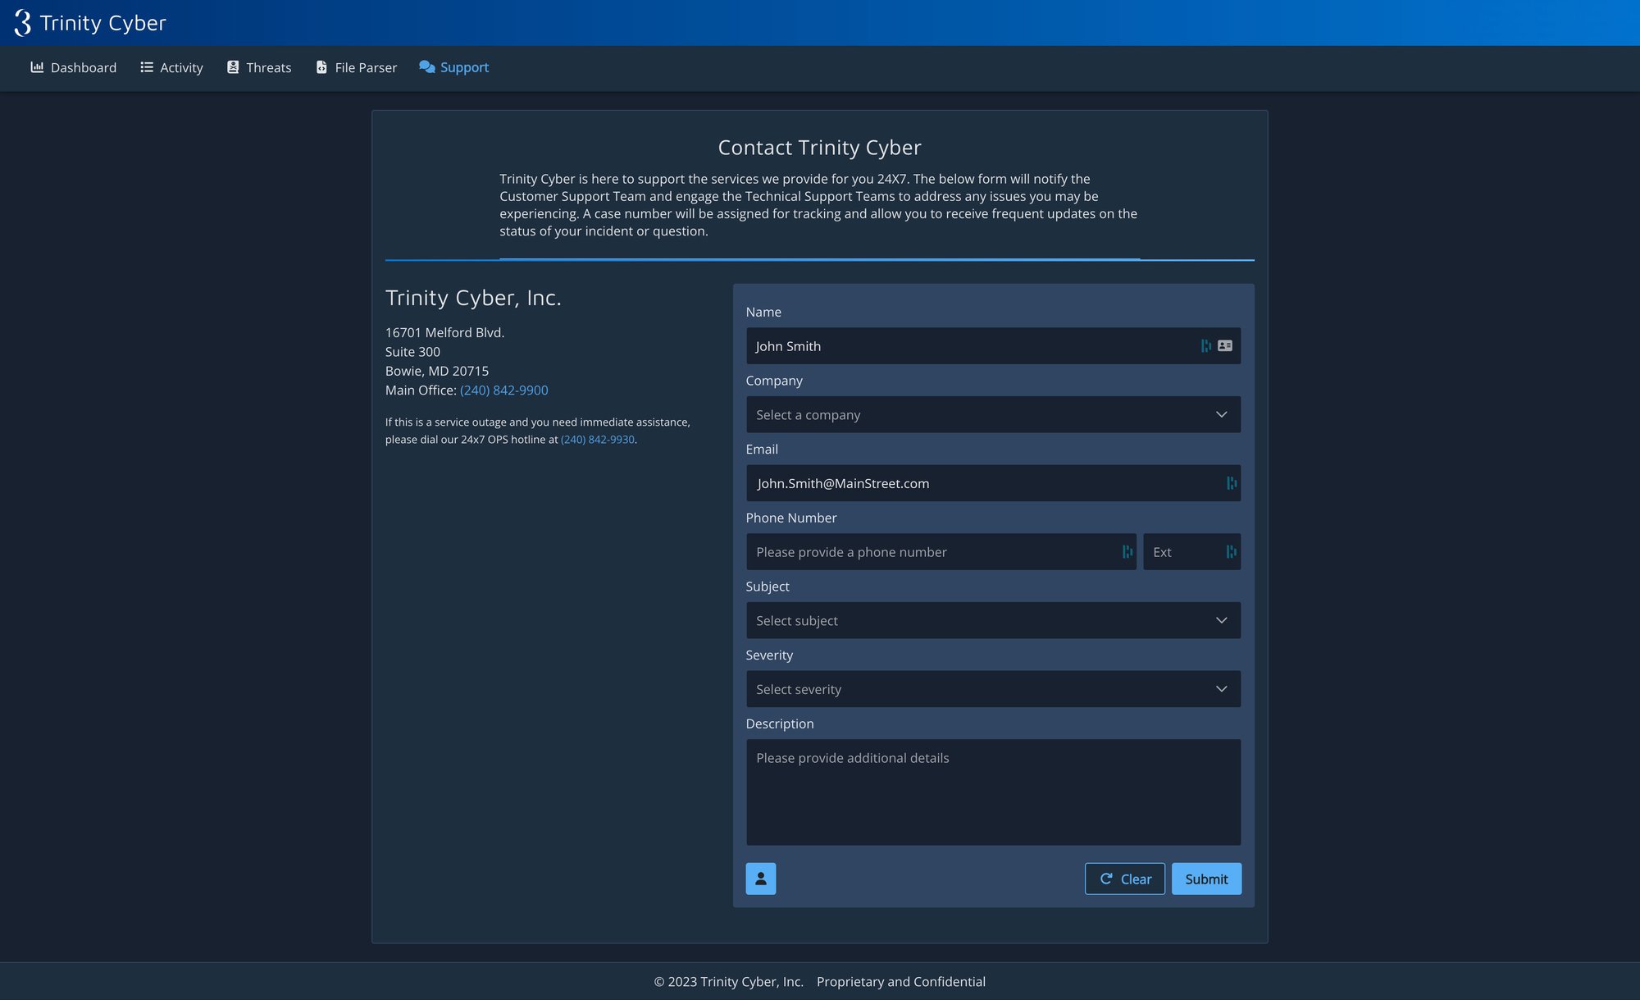1640x1000 pixels.
Task: Click the password manager icon in Ext field
Action: click(1232, 552)
